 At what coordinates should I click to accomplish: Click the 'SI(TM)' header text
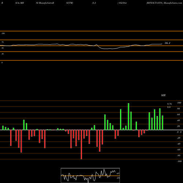[70, 3]
